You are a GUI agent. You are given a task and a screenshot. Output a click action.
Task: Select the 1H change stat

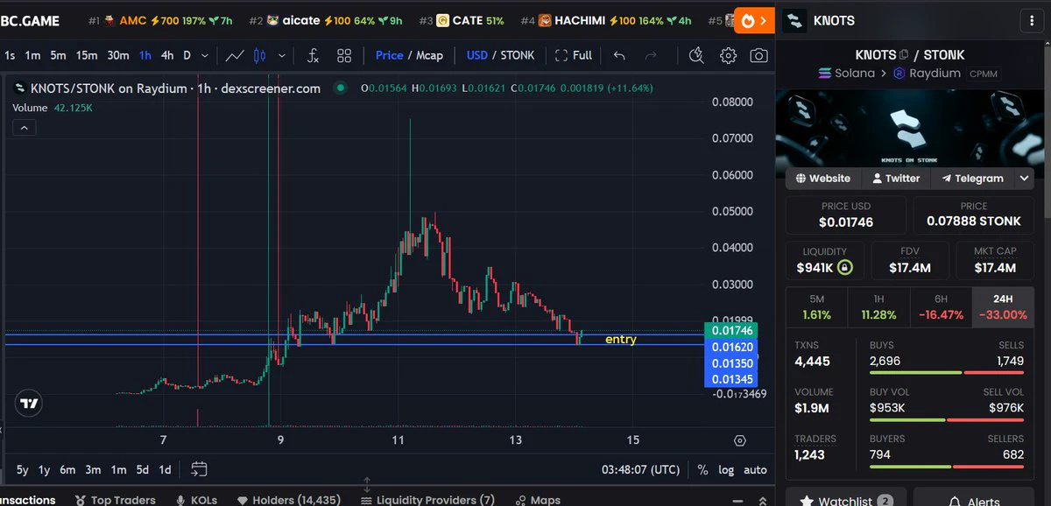[x=878, y=306]
